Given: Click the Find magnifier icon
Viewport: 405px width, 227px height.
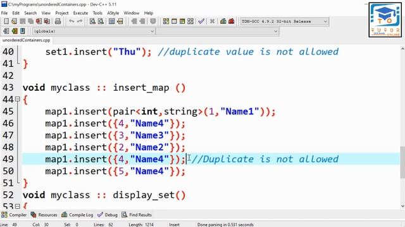Looking at the screenshot, I should pos(92,21).
